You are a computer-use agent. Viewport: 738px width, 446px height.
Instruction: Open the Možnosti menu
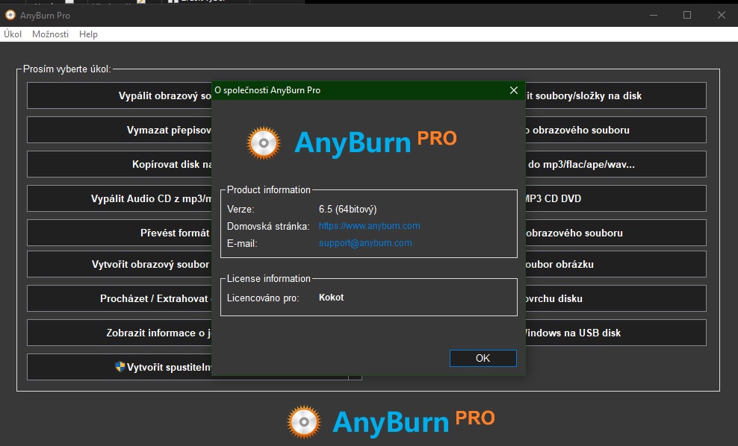50,34
